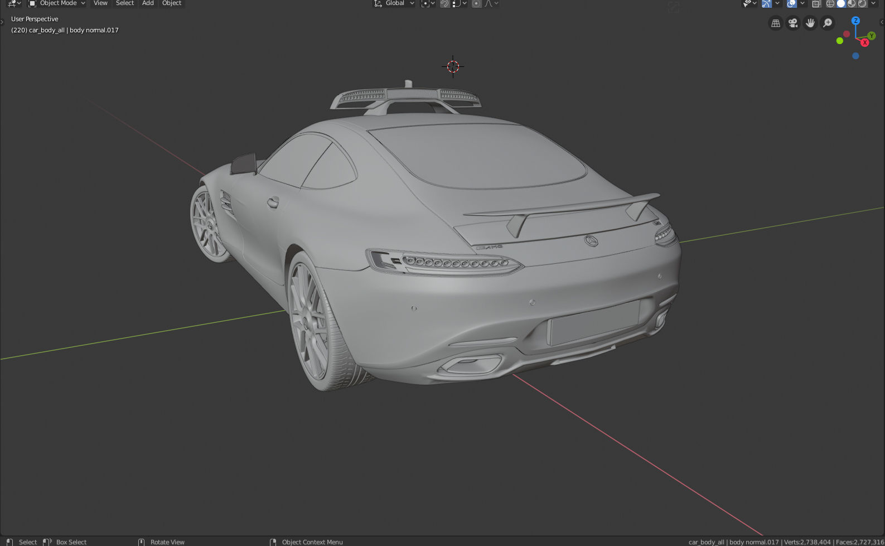Screen dimensions: 885x546
Task: Click the left mouse icon beside Select
Action: pos(9,542)
